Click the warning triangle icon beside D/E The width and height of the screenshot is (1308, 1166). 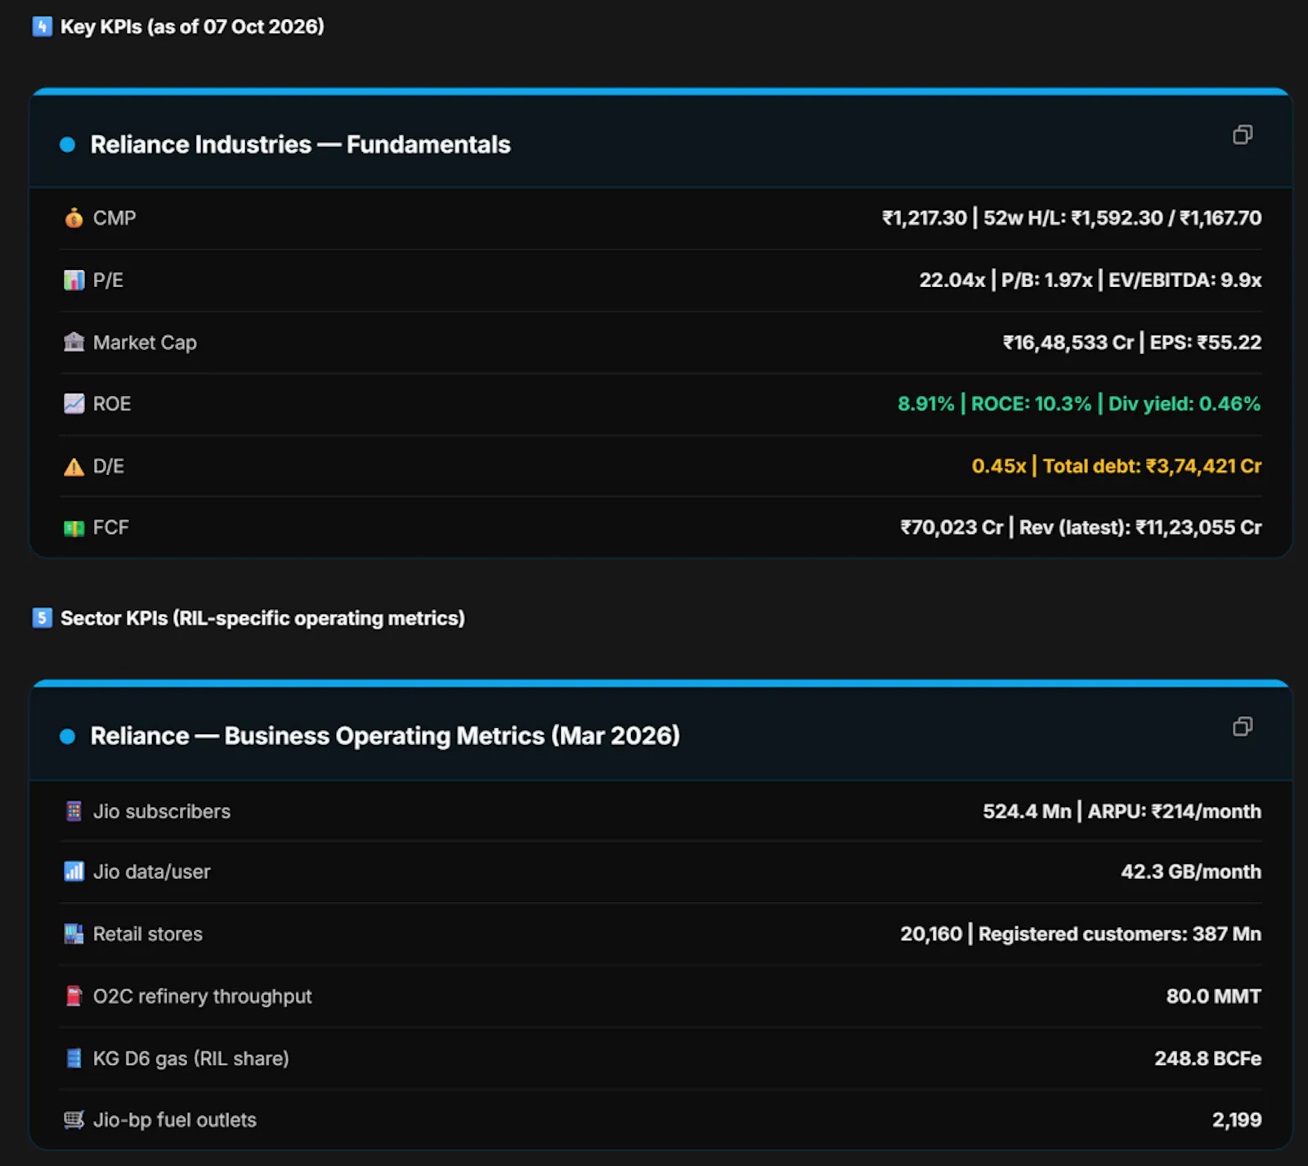pyautogui.click(x=74, y=467)
